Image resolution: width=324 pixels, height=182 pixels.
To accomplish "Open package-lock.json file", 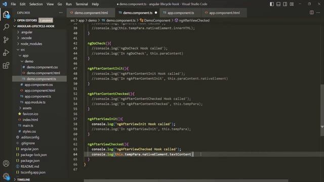I will [33, 155].
